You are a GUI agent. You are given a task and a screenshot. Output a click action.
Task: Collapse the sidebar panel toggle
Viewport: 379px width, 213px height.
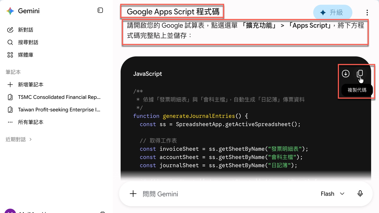pos(100,10)
